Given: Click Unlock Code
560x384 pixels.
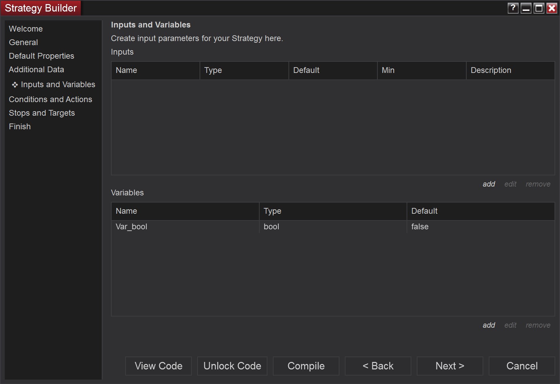Looking at the screenshot, I should (x=232, y=366).
